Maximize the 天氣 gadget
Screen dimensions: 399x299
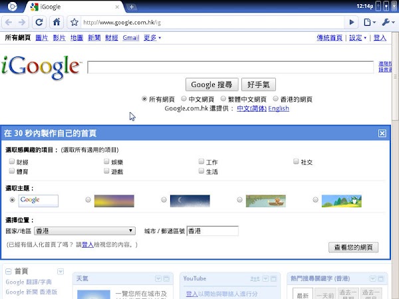coord(166,279)
